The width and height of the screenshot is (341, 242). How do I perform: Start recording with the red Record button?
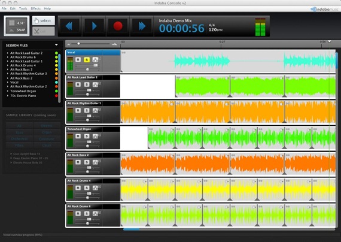point(118,26)
